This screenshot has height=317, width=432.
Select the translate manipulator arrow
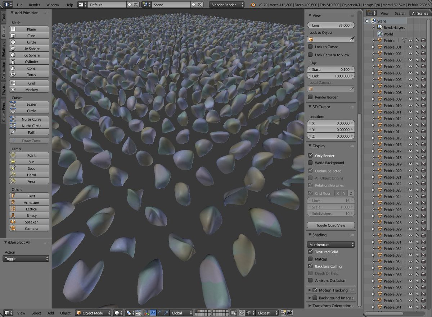[x=153, y=313]
